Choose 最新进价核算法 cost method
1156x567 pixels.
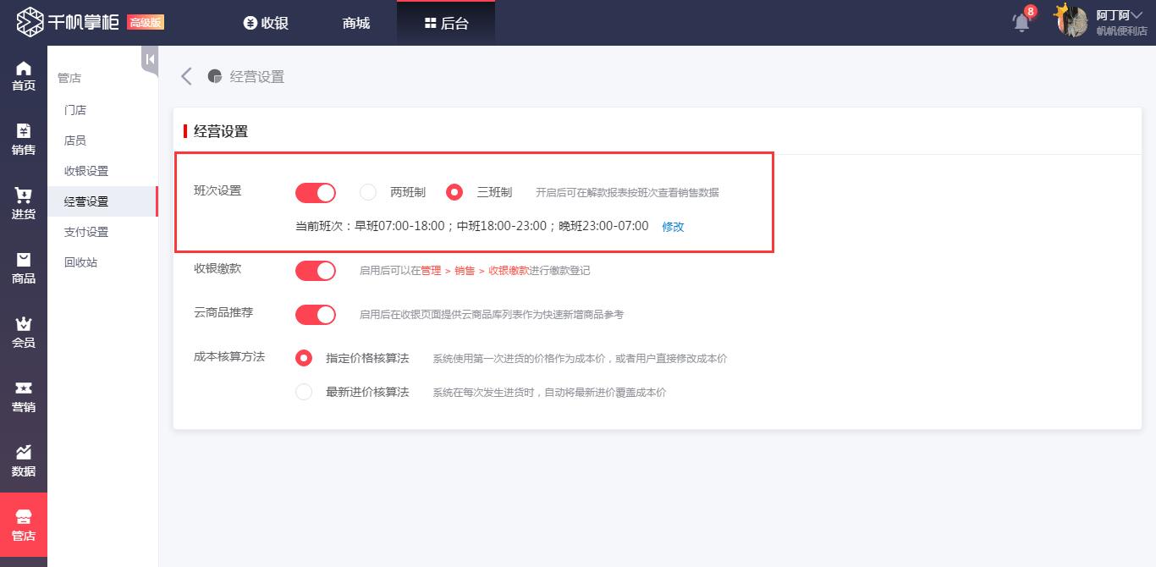(x=304, y=391)
